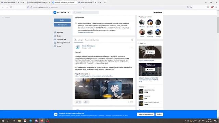219x123 pixels.
Task: Reload the page with the refresh icon
Action: (11, 7)
